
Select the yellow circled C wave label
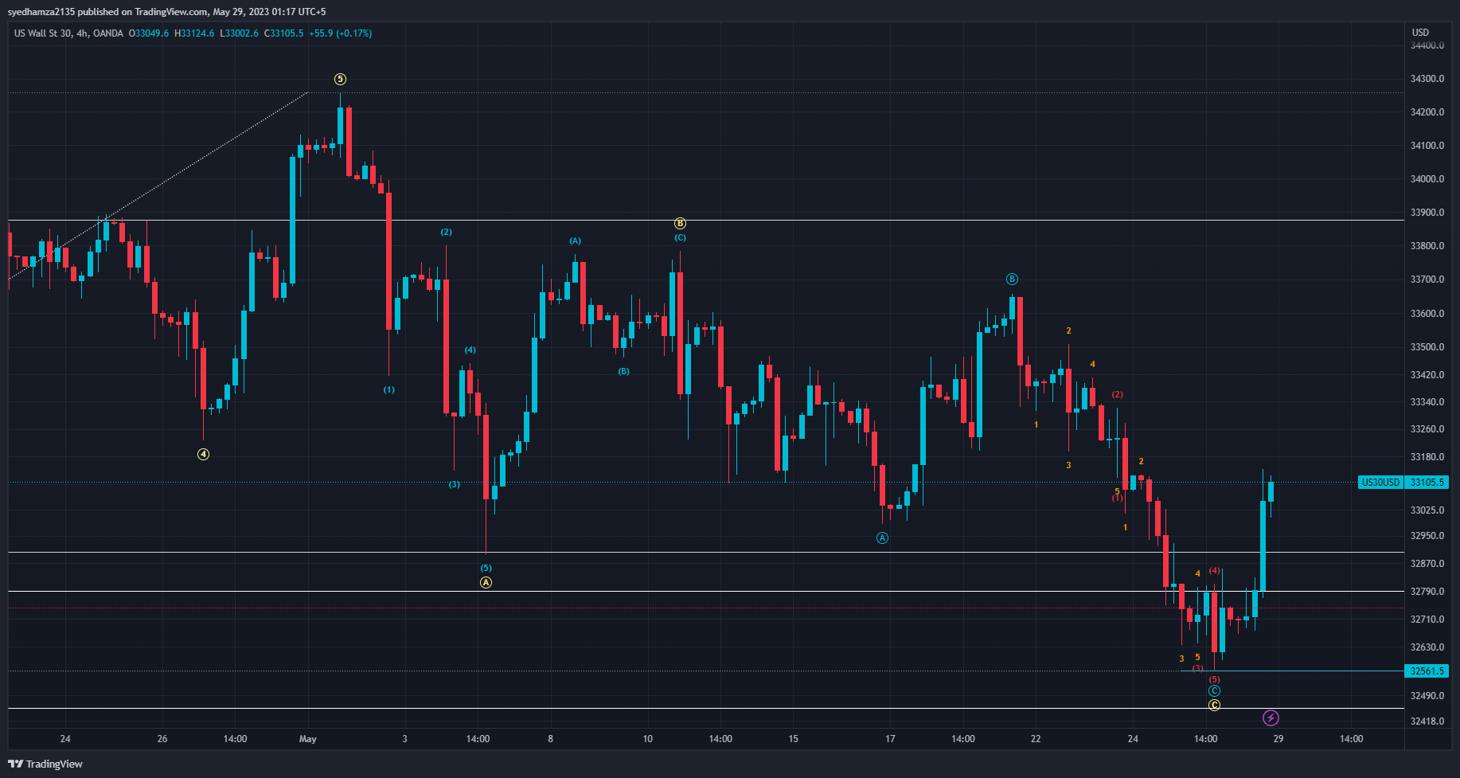click(1214, 705)
